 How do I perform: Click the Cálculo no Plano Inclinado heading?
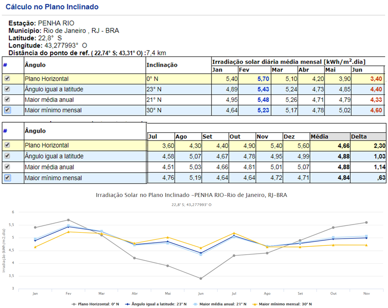tap(52, 7)
